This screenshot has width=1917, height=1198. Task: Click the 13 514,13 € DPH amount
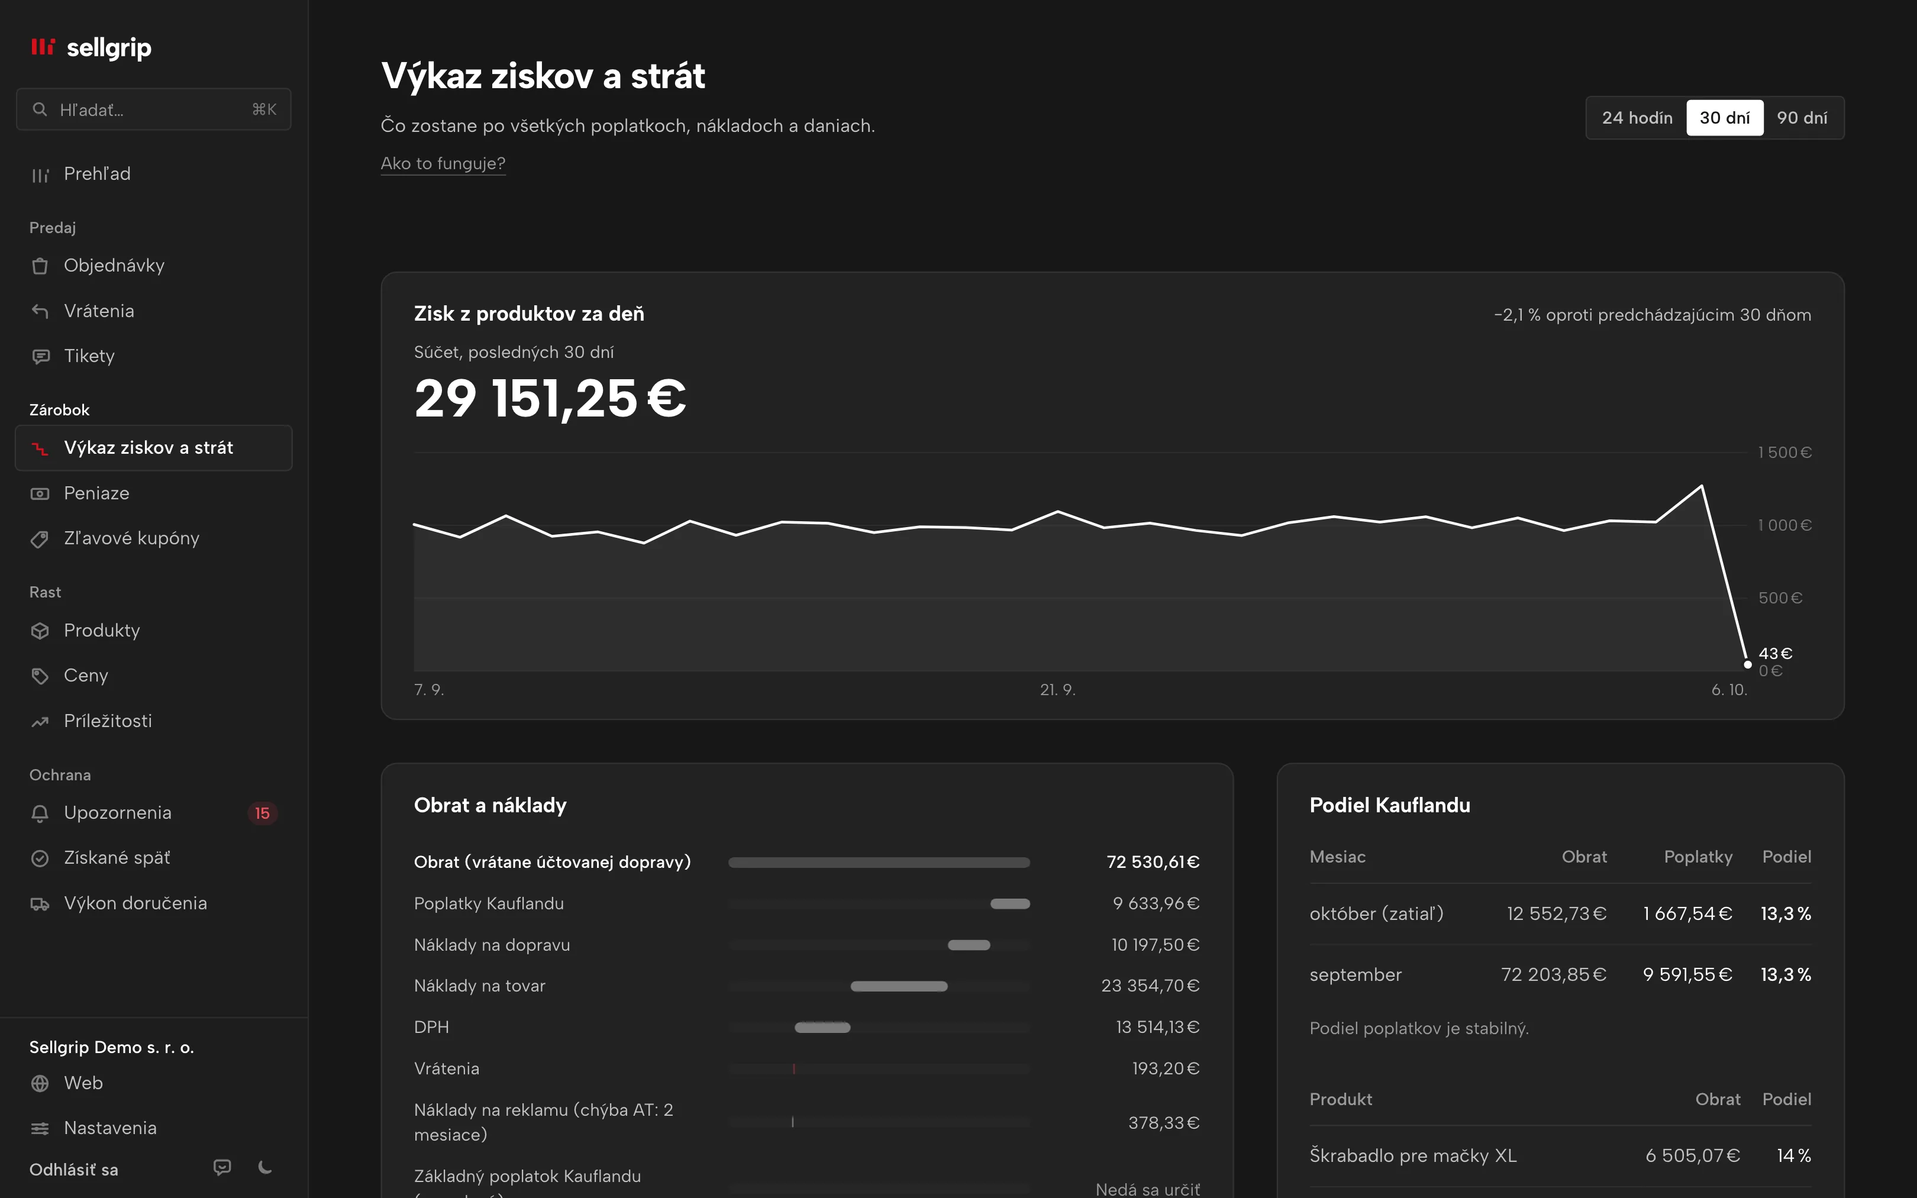coord(1157,1027)
